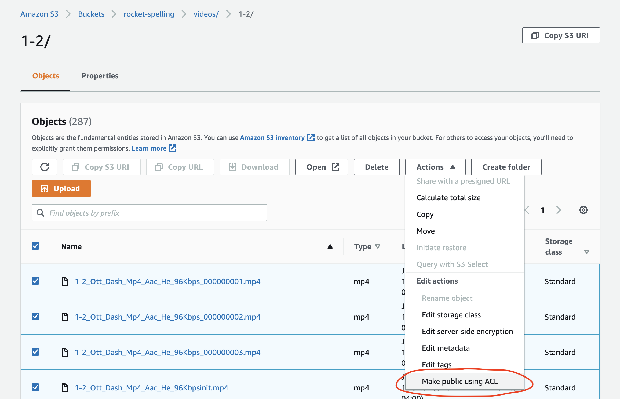The image size is (620, 399).
Task: Select the Objects tab
Action: [45, 75]
